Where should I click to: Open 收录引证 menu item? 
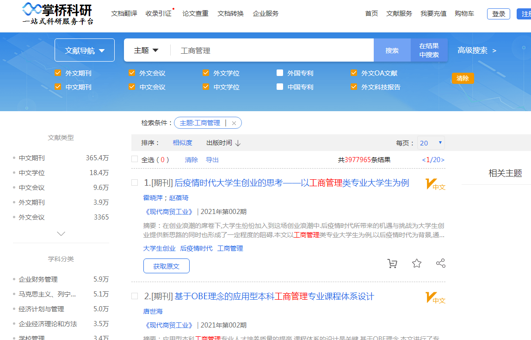159,13
